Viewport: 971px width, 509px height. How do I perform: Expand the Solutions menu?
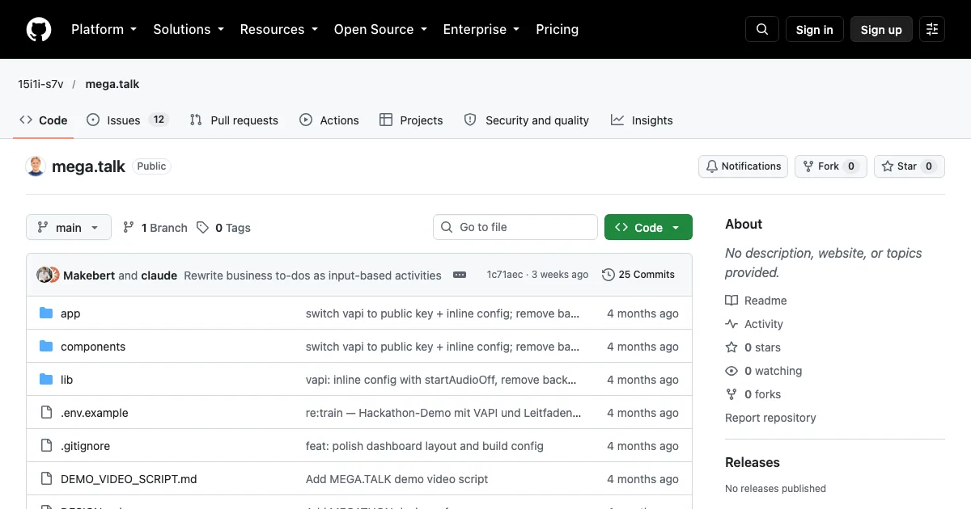coord(189,29)
